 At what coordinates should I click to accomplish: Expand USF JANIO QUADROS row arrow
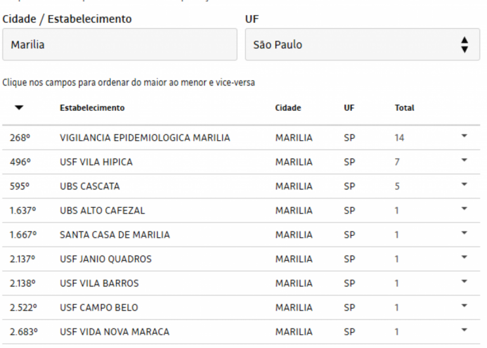(x=464, y=257)
